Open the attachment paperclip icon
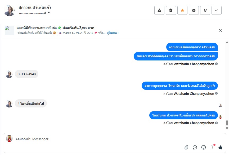 [x=186, y=147]
